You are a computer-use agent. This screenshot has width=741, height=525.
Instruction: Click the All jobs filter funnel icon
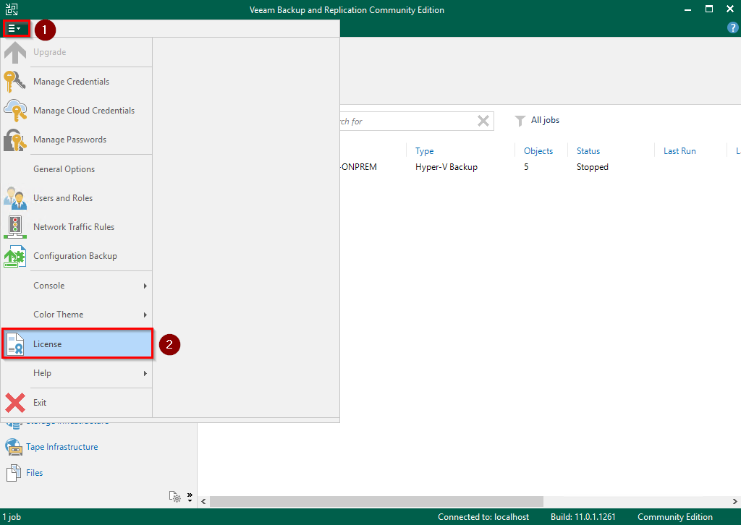coord(520,121)
